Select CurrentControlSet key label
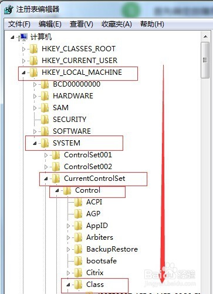Viewport: 213px width, 294px height. pyautogui.click(x=94, y=179)
